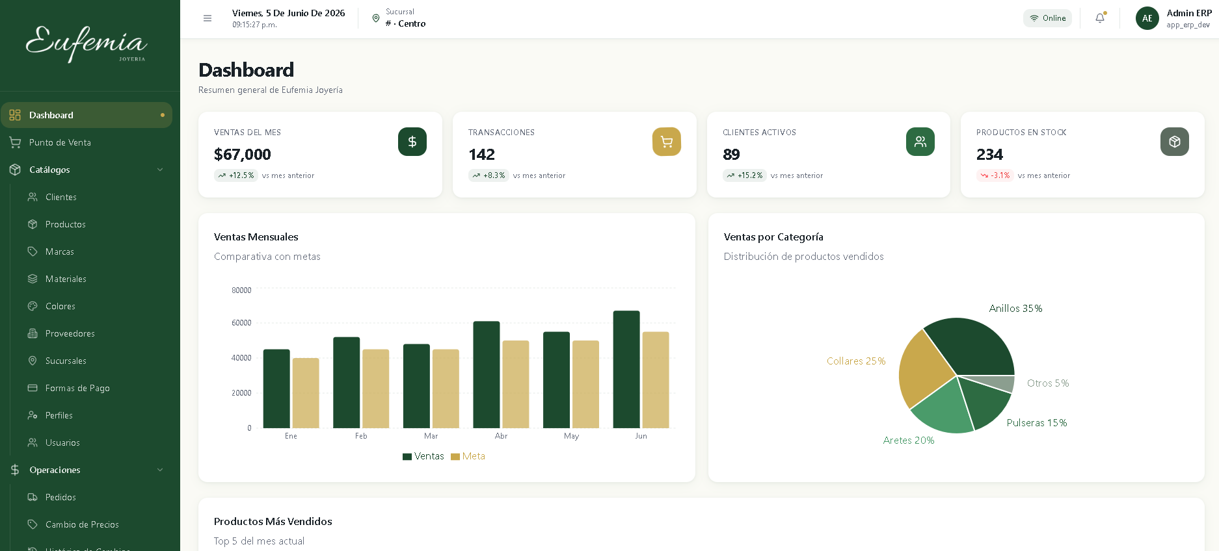
Task: Click the users icon in Clientes Activos
Action: point(920,142)
